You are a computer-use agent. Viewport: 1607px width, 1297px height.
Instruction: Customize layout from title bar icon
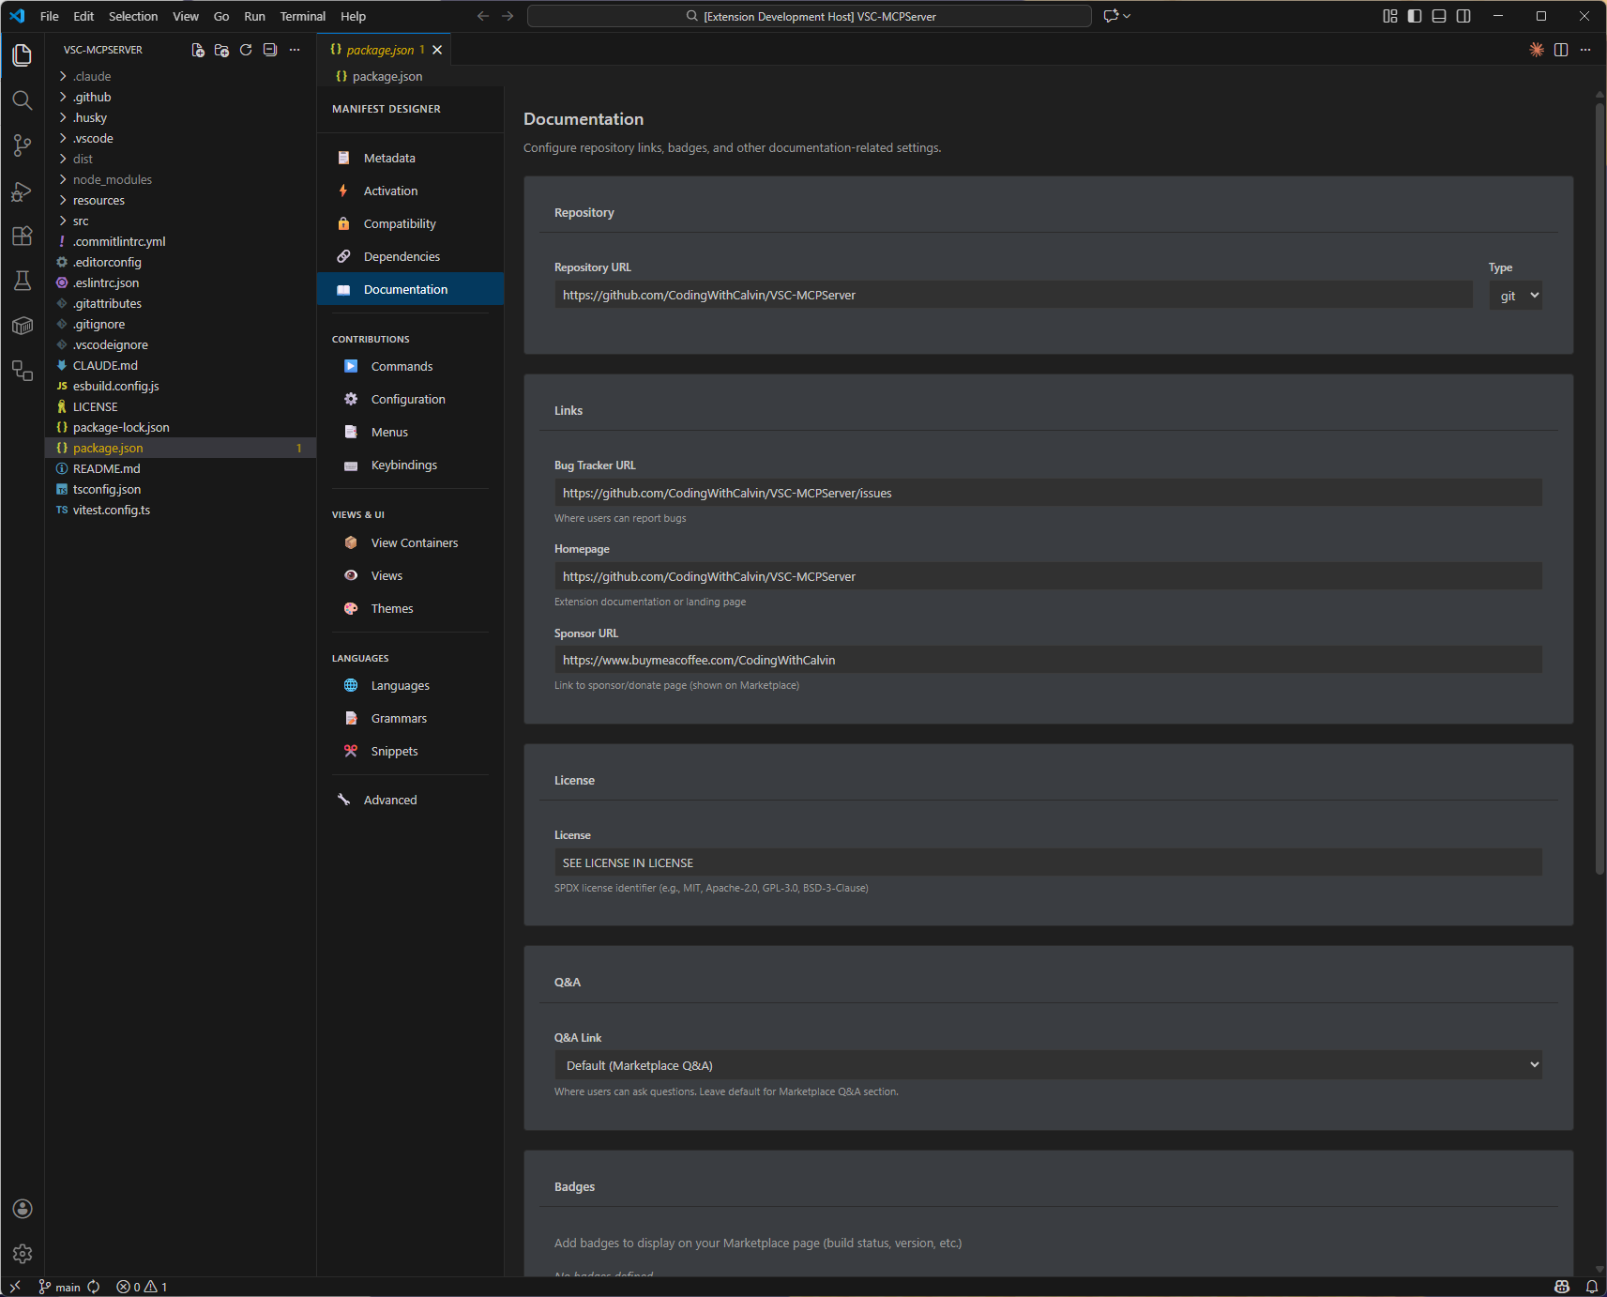pyautogui.click(x=1390, y=16)
